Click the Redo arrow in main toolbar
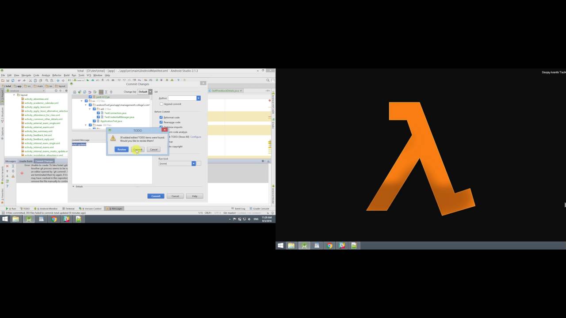The height and width of the screenshot is (318, 566). [x=24, y=80]
